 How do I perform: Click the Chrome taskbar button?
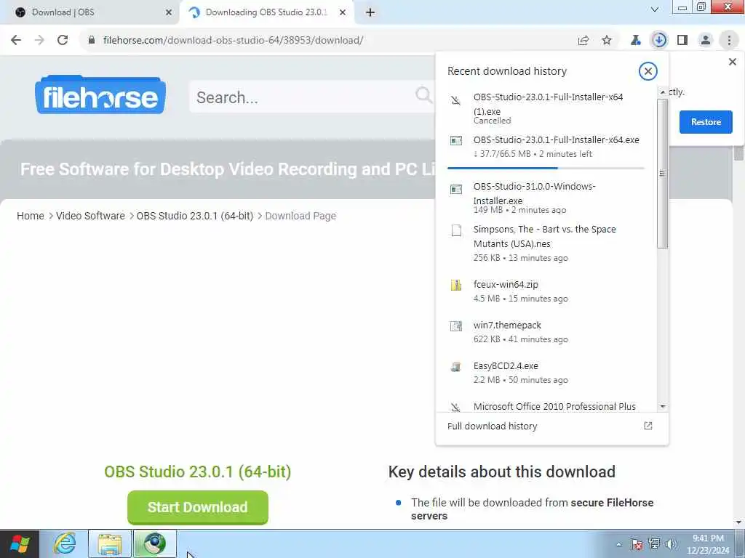pyautogui.click(x=154, y=543)
